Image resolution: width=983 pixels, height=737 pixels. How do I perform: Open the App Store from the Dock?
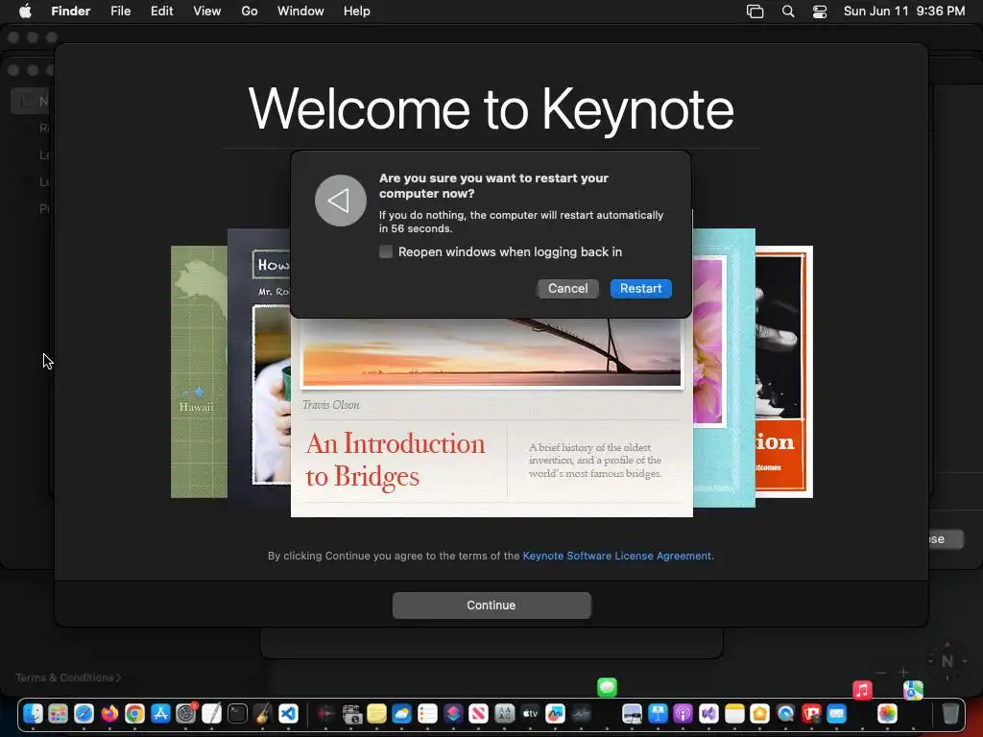(160, 713)
